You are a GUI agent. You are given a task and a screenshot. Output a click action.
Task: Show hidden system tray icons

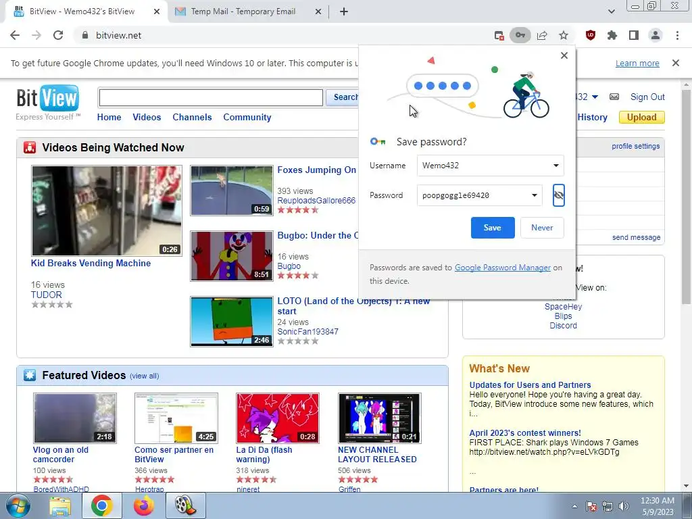[x=574, y=506]
